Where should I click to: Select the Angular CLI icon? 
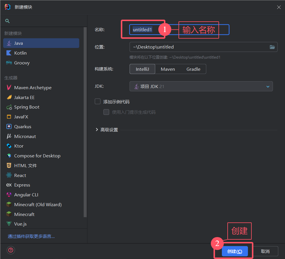pos(9,195)
